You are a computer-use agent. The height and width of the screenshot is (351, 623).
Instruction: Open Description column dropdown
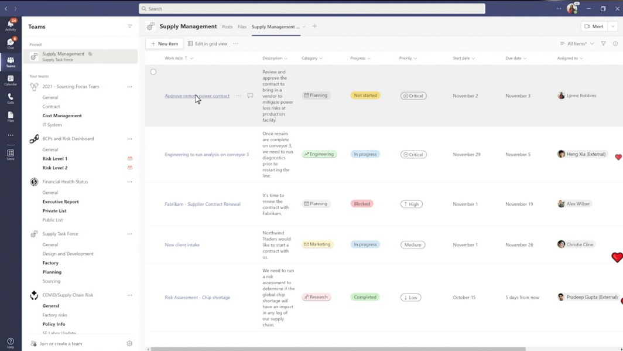[286, 59]
